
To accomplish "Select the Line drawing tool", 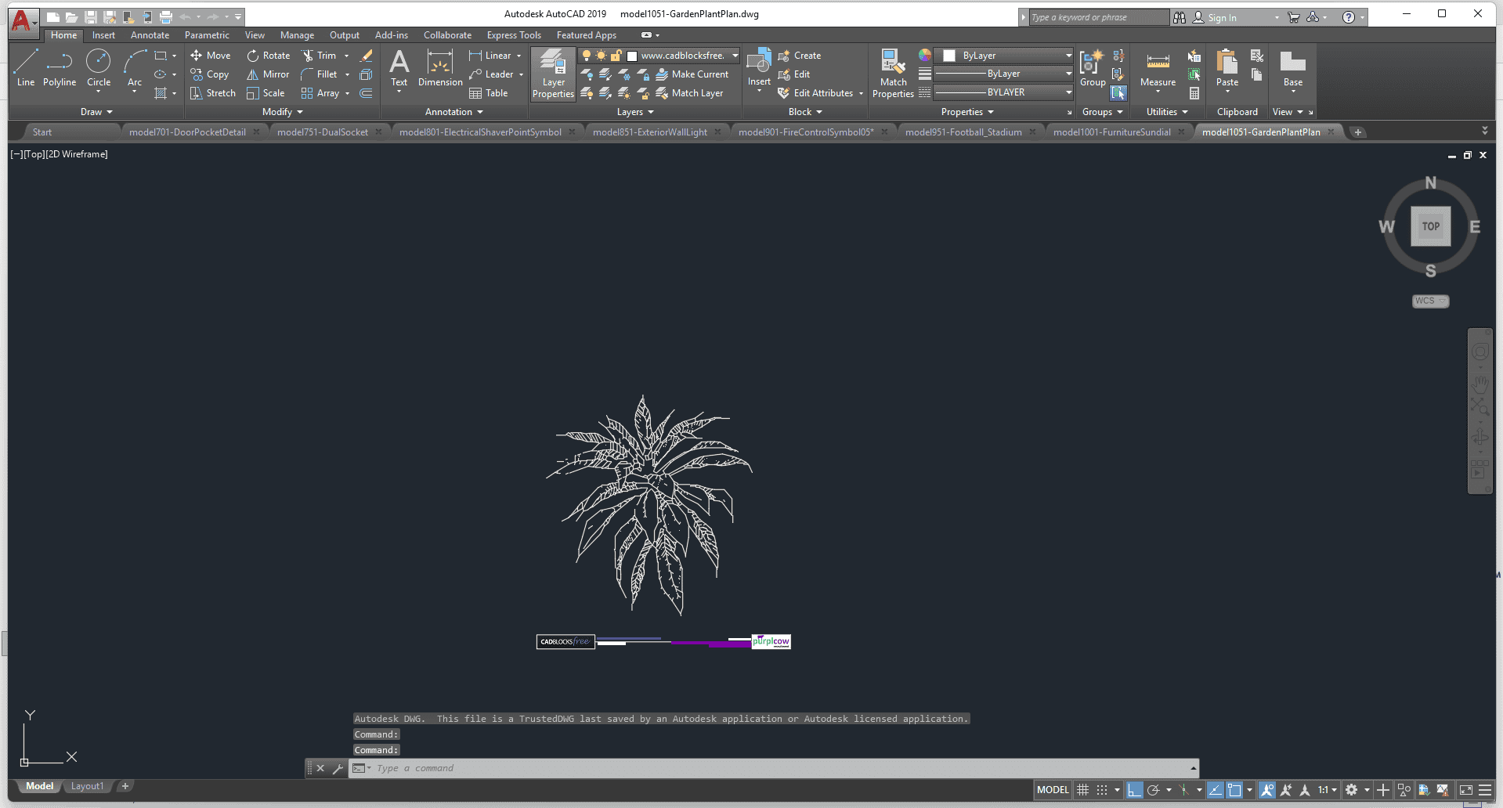I will pyautogui.click(x=25, y=67).
